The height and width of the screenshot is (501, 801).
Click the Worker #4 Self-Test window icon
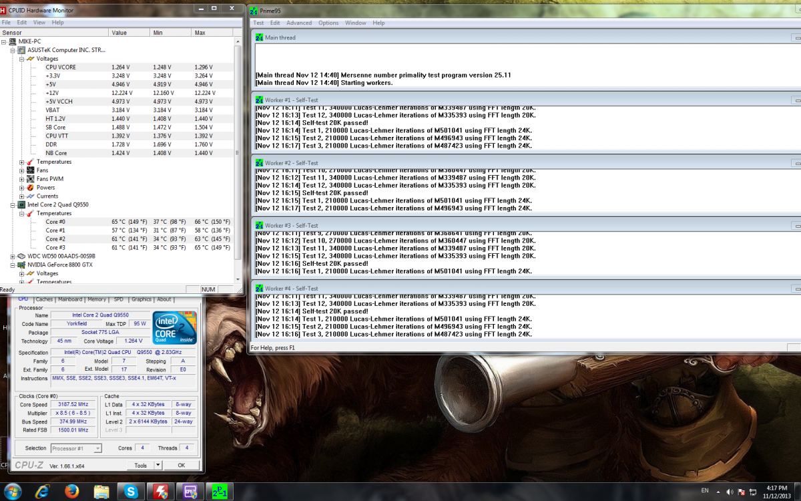[260, 289]
